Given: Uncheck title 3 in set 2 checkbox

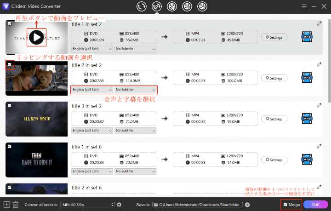Looking at the screenshot, I should coord(10,106).
